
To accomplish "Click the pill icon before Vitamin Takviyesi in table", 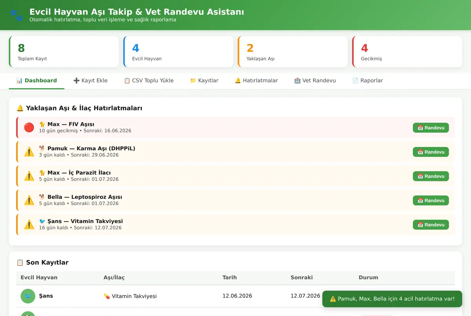I will 107,296.
